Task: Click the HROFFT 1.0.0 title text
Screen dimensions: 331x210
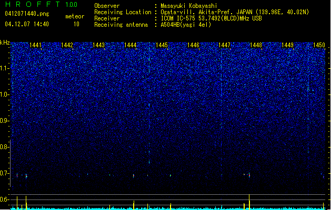Action: click(x=41, y=4)
